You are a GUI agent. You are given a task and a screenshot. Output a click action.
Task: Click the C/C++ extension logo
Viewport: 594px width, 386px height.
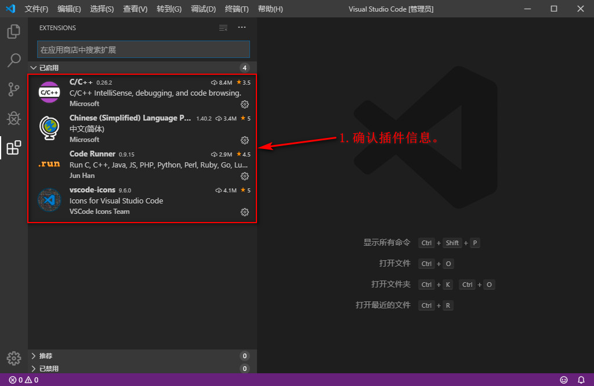[x=49, y=92]
